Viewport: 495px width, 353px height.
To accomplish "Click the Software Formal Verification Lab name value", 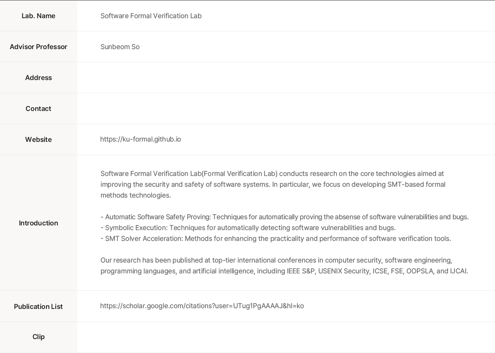I will pyautogui.click(x=151, y=16).
